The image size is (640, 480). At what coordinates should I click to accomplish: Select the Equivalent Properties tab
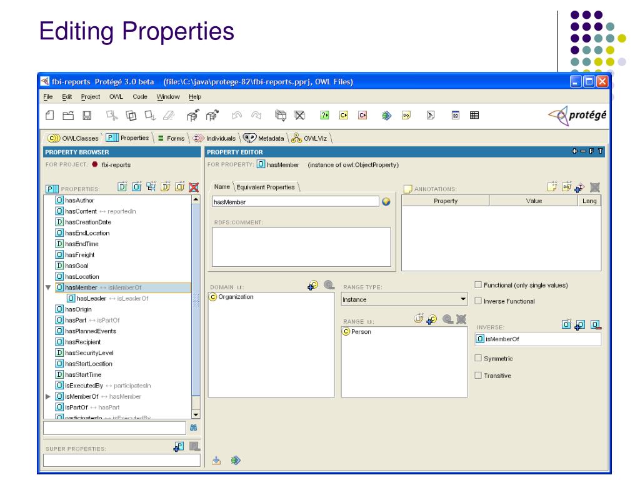tap(266, 187)
